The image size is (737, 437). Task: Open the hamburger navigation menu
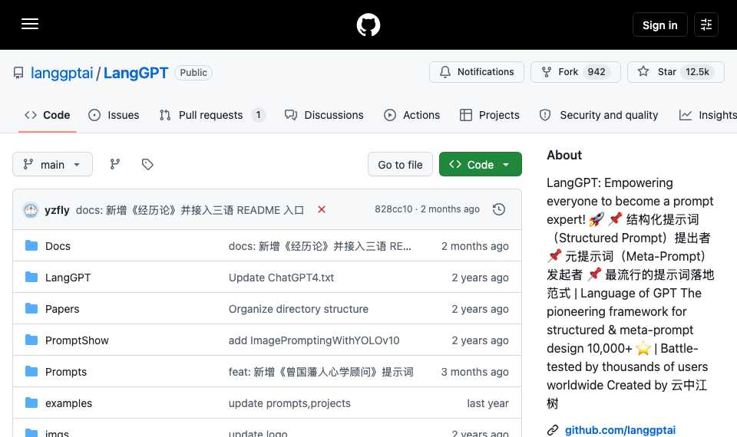(30, 24)
